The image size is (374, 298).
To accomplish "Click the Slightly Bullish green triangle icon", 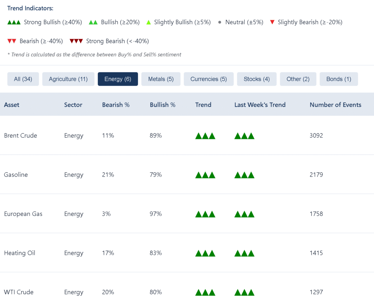I will point(149,22).
